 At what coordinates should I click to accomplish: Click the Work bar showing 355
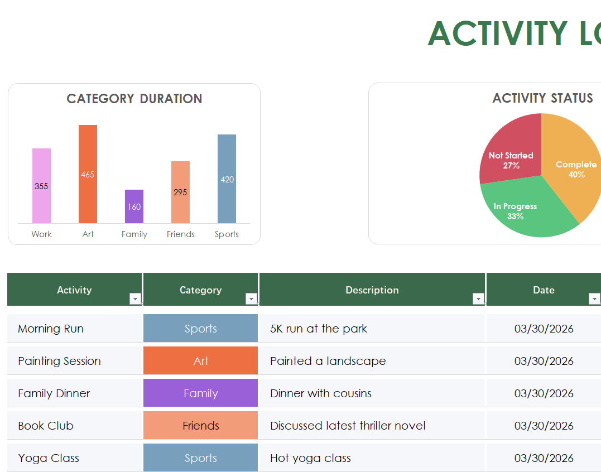[41, 186]
